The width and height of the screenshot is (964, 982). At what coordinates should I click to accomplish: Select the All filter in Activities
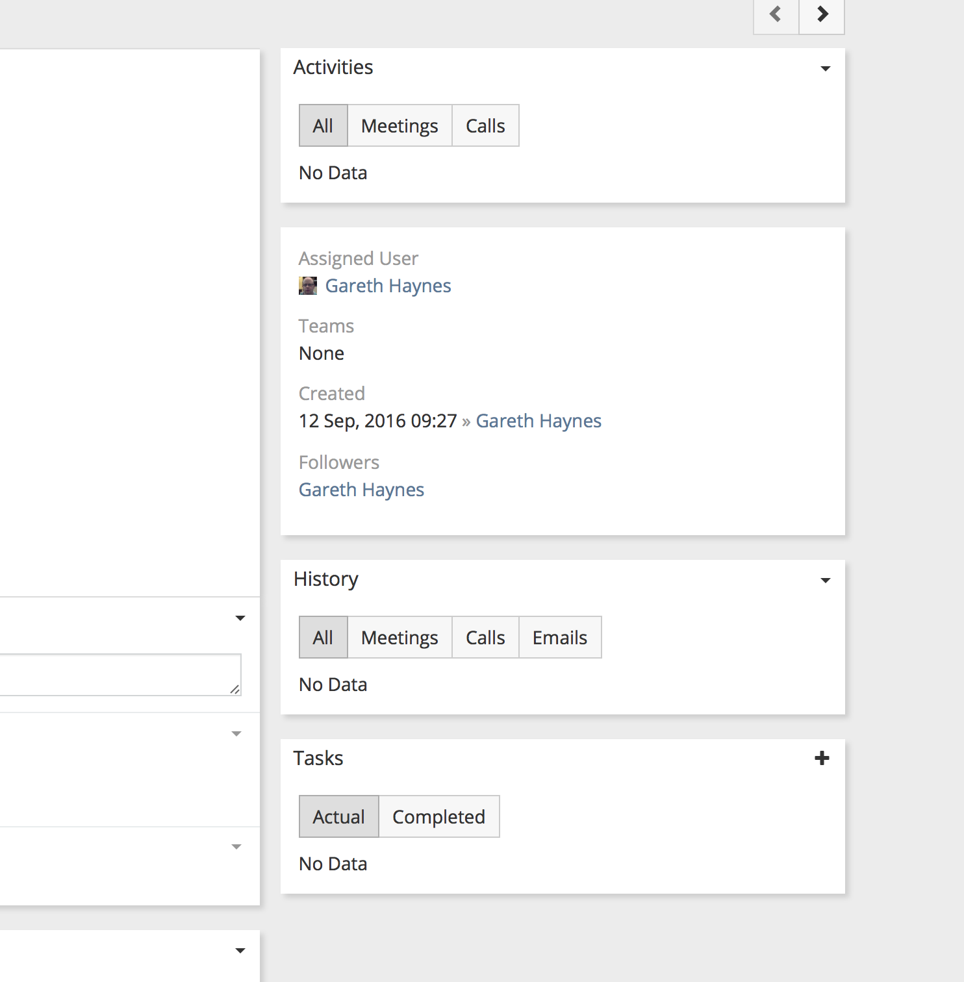pos(323,126)
